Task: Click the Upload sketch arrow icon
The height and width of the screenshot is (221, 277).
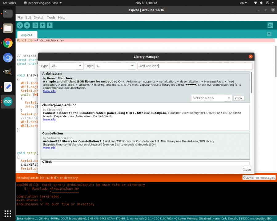Action: pos(27,25)
